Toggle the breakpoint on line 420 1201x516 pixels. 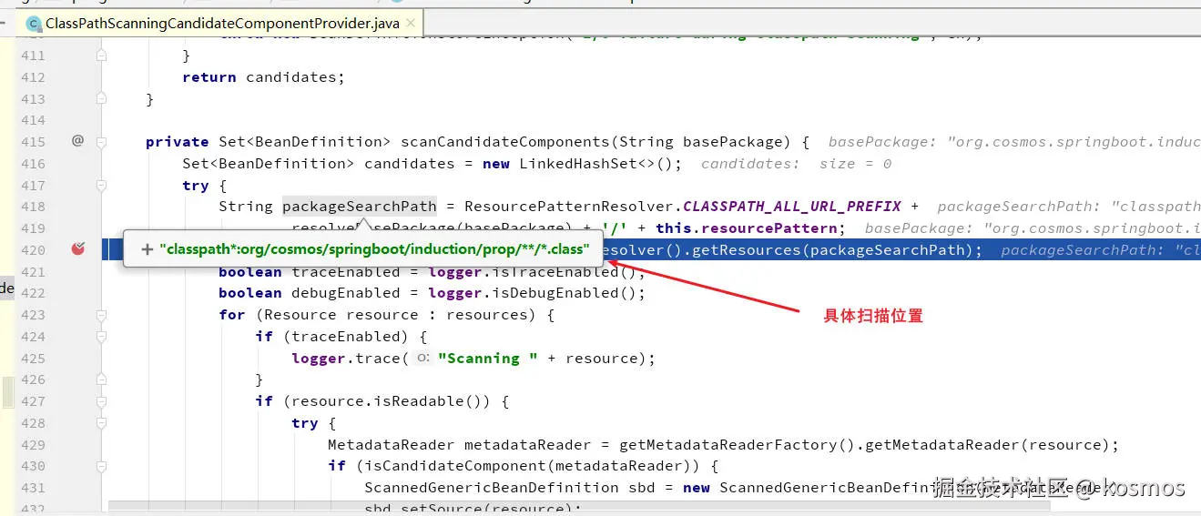click(x=77, y=248)
